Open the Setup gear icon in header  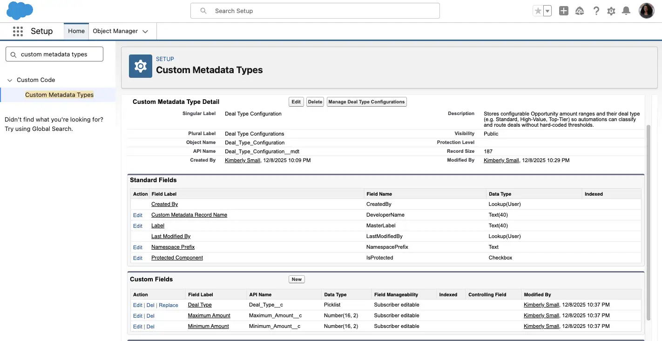pos(611,11)
